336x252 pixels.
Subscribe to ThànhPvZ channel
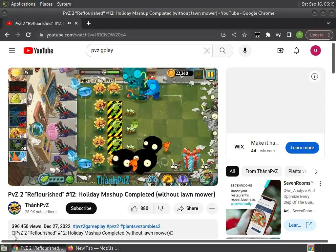tap(81, 208)
